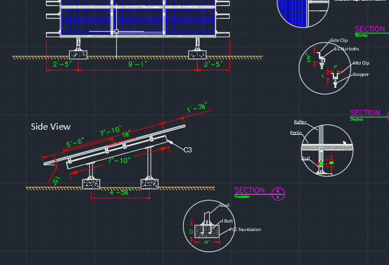Click the section number 4 bubble
The image size is (389, 265).
[278, 194]
